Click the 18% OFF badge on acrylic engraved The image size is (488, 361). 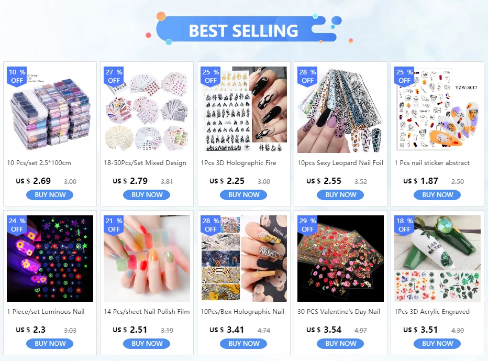pyautogui.click(x=404, y=225)
